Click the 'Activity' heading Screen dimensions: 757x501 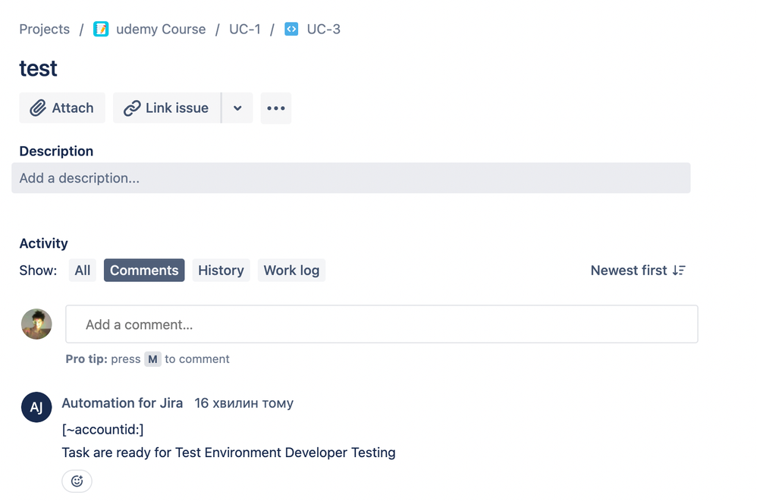(43, 243)
